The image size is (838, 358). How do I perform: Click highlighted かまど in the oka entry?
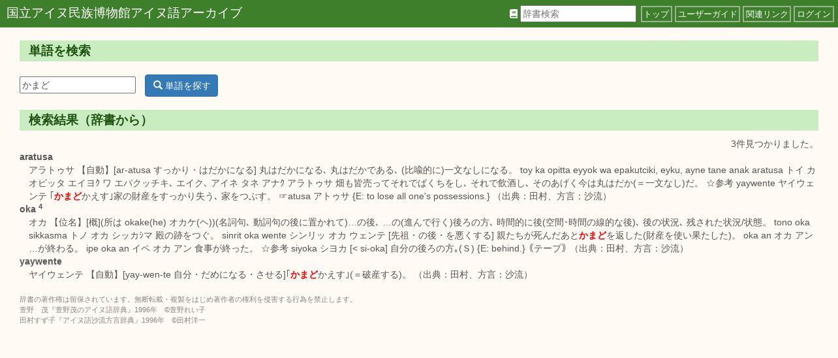click(x=593, y=235)
